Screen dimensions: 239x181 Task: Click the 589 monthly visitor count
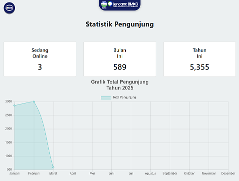pos(120,67)
